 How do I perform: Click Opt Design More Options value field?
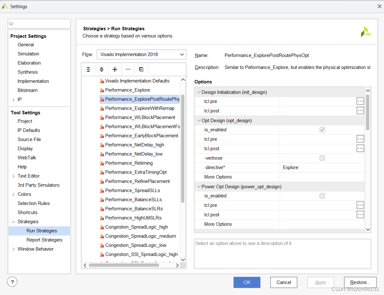322,177
